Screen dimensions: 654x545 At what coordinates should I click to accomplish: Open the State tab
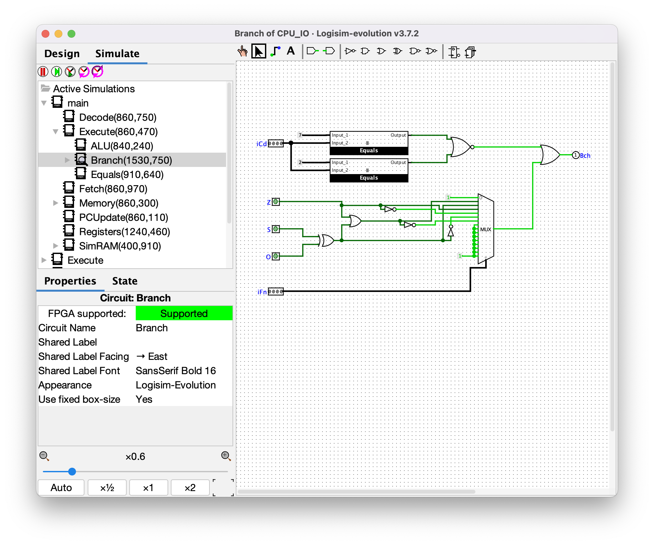(125, 281)
